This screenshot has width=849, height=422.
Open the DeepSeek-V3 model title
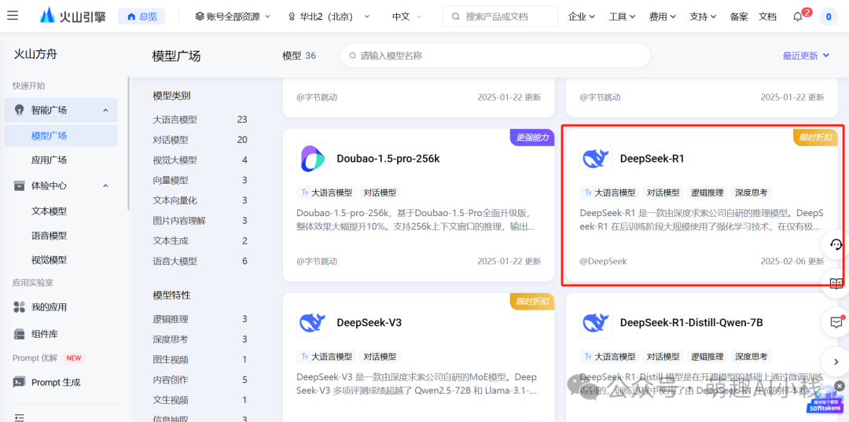pyautogui.click(x=369, y=323)
